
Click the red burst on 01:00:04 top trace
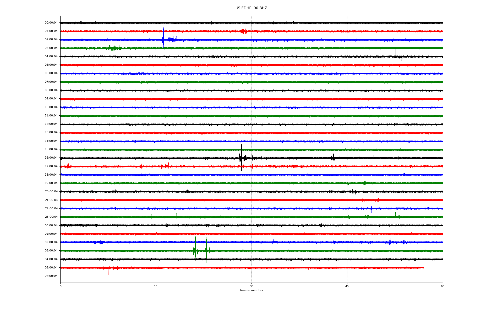[244, 31]
